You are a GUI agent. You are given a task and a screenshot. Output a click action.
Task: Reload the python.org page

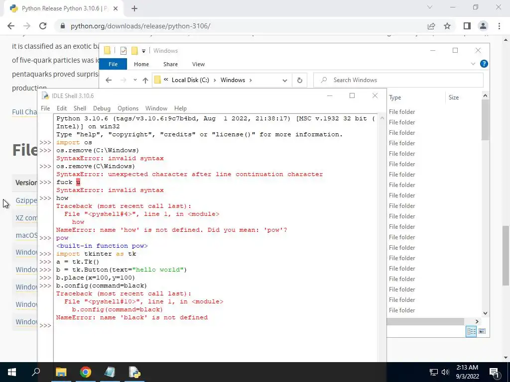pos(43,26)
